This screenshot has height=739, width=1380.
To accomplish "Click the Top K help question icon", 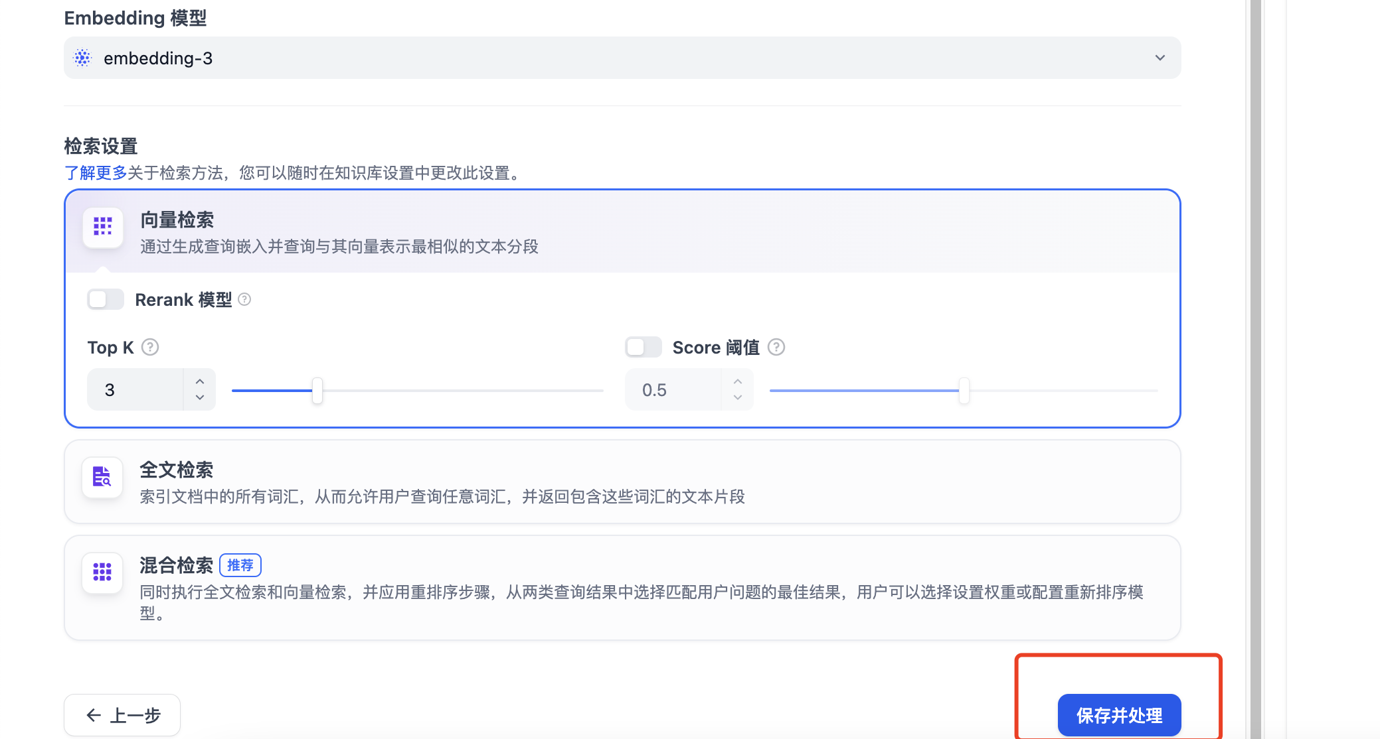I will (x=151, y=348).
